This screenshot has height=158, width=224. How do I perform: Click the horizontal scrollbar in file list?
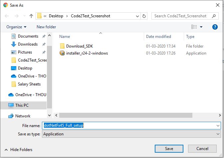(126, 115)
